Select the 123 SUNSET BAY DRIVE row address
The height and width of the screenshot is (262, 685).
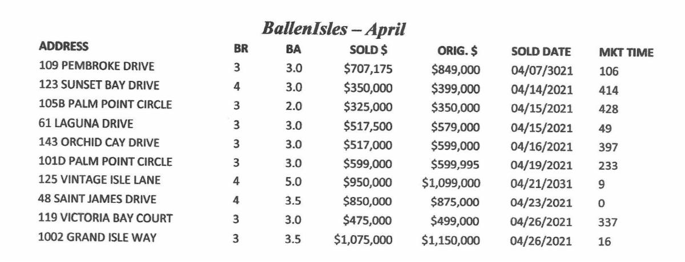tap(100, 85)
